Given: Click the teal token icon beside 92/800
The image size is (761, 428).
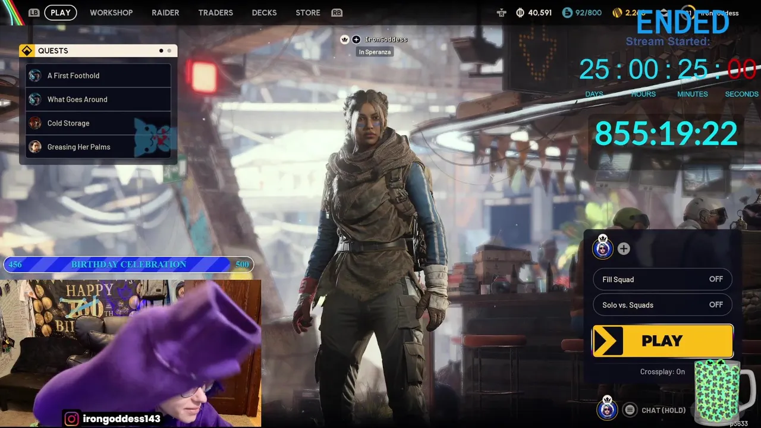Looking at the screenshot, I should point(567,12).
